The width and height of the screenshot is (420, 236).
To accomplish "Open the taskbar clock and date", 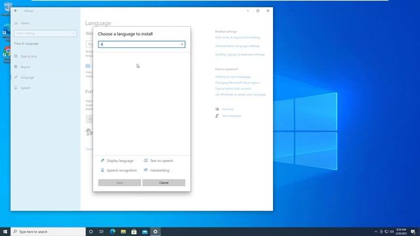I will tap(401, 231).
